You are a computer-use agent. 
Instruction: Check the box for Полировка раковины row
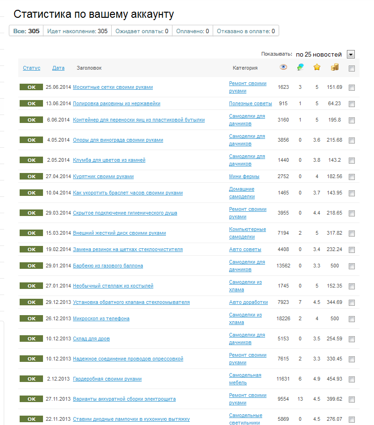(352, 104)
